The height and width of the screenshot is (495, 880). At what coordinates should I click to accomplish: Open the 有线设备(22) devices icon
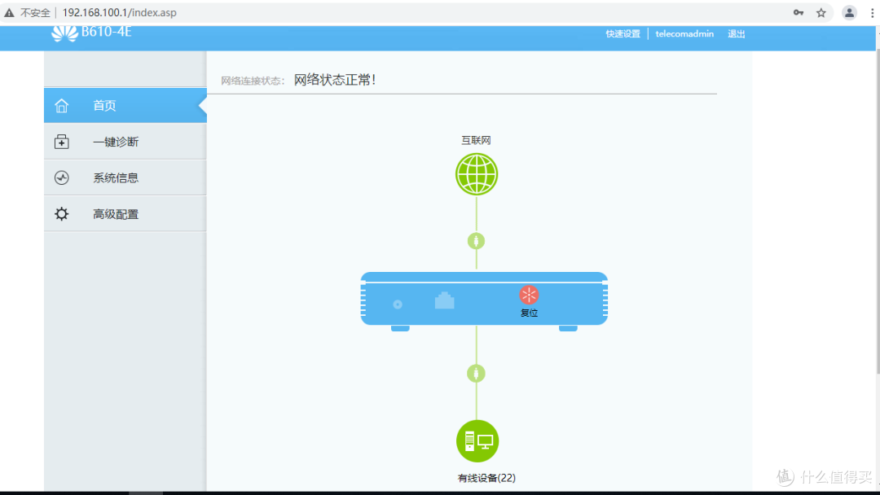(x=477, y=440)
